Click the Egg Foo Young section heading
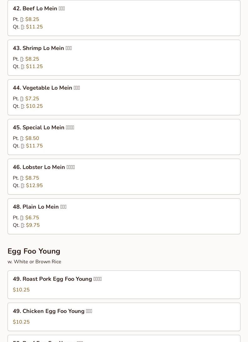248x342 pixels. point(34,251)
